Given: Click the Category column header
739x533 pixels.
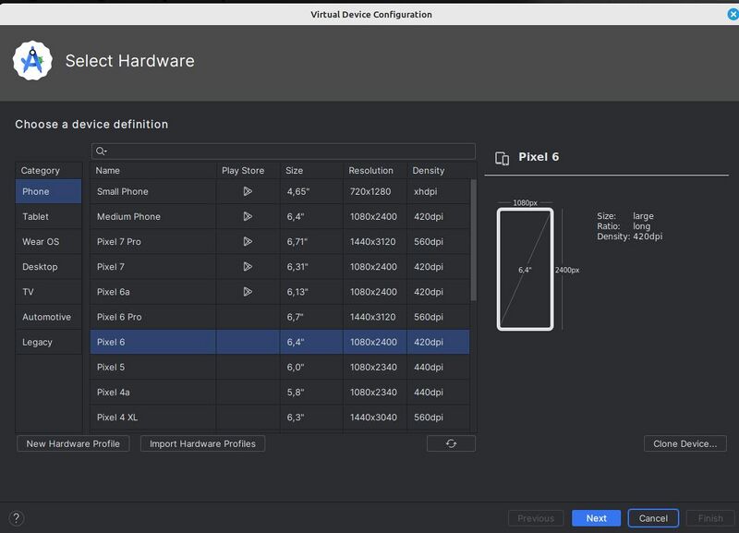Looking at the screenshot, I should [x=49, y=170].
